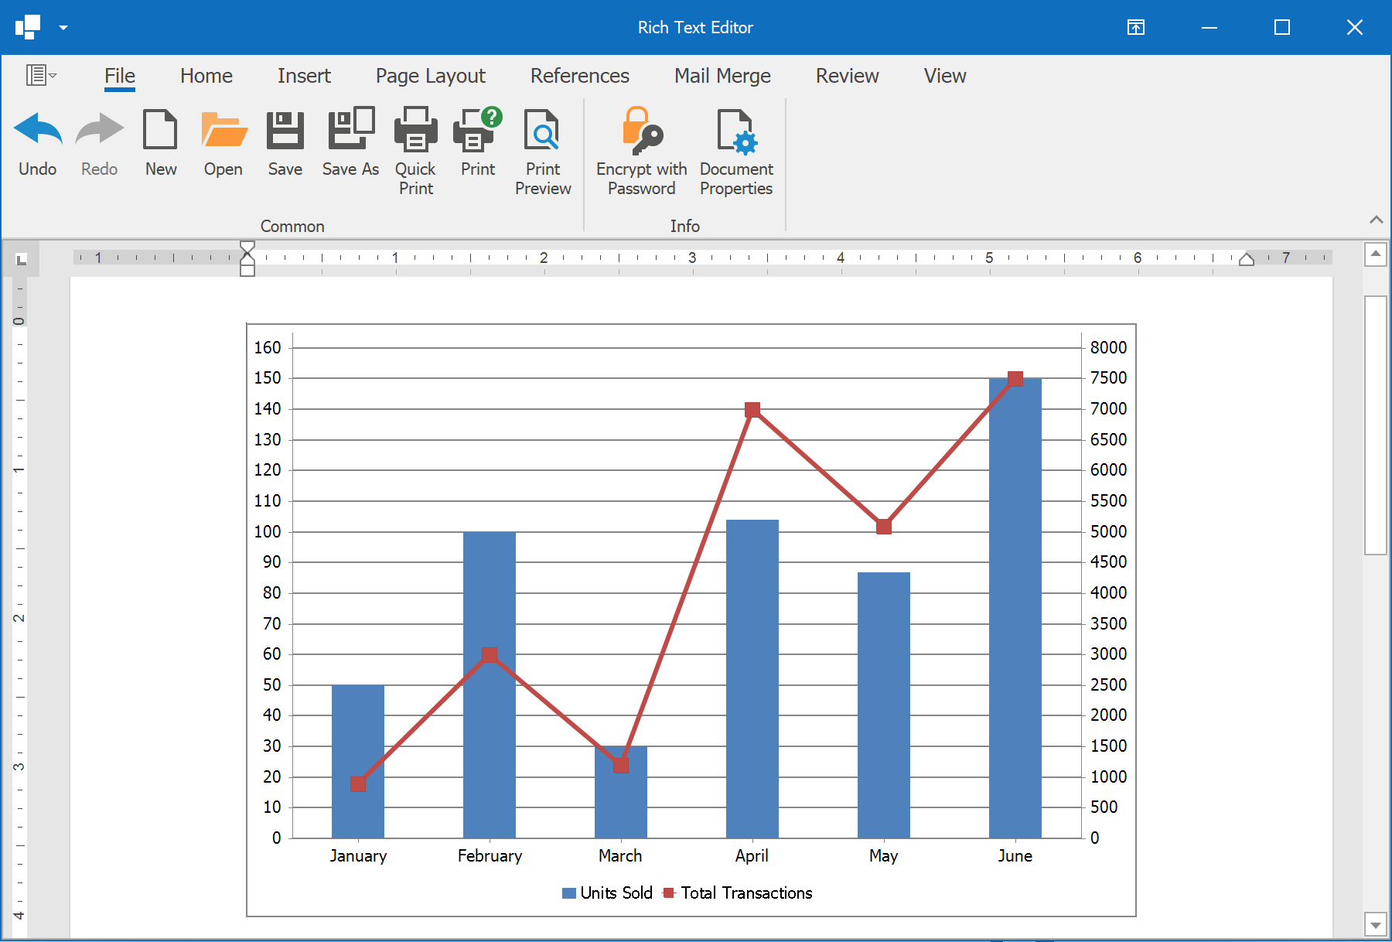Open the Print Preview

542,130
